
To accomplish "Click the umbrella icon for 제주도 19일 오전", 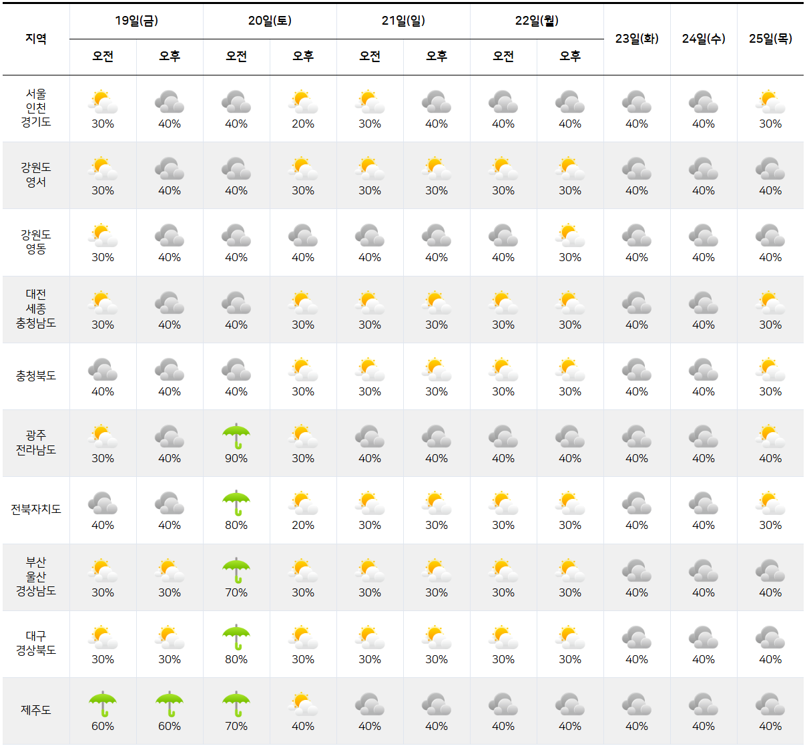I will coord(103,705).
